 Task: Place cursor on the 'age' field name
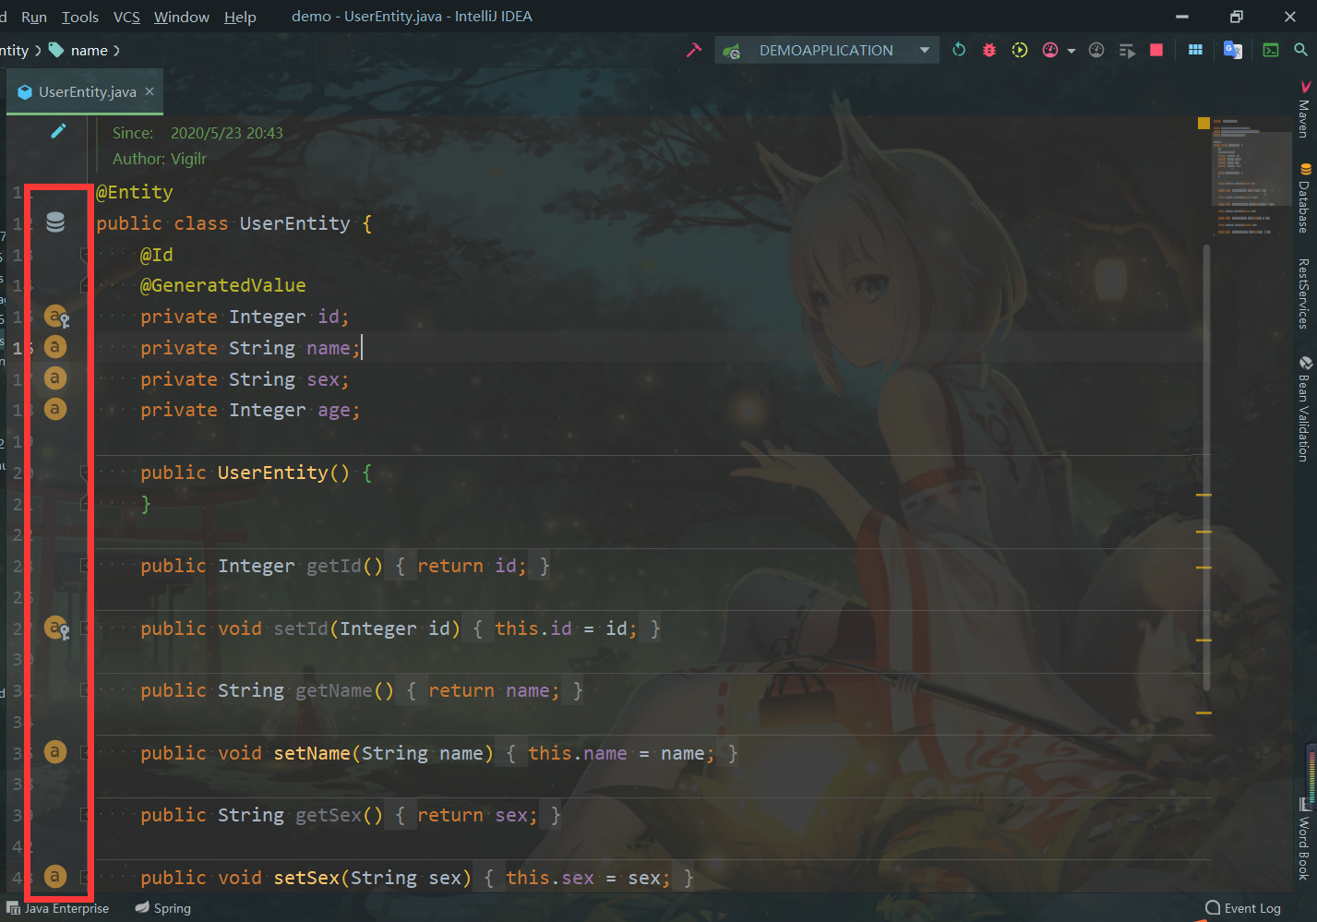click(x=334, y=410)
